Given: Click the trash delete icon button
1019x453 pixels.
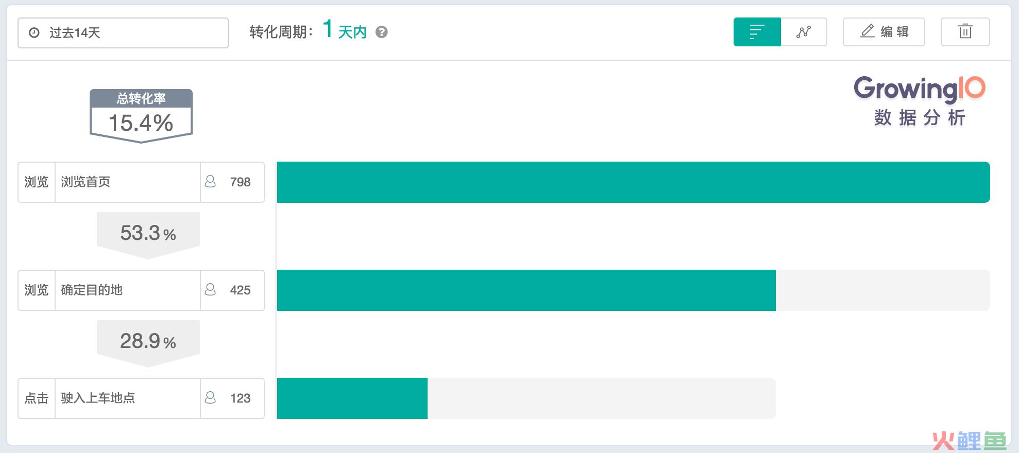Looking at the screenshot, I should (x=965, y=32).
